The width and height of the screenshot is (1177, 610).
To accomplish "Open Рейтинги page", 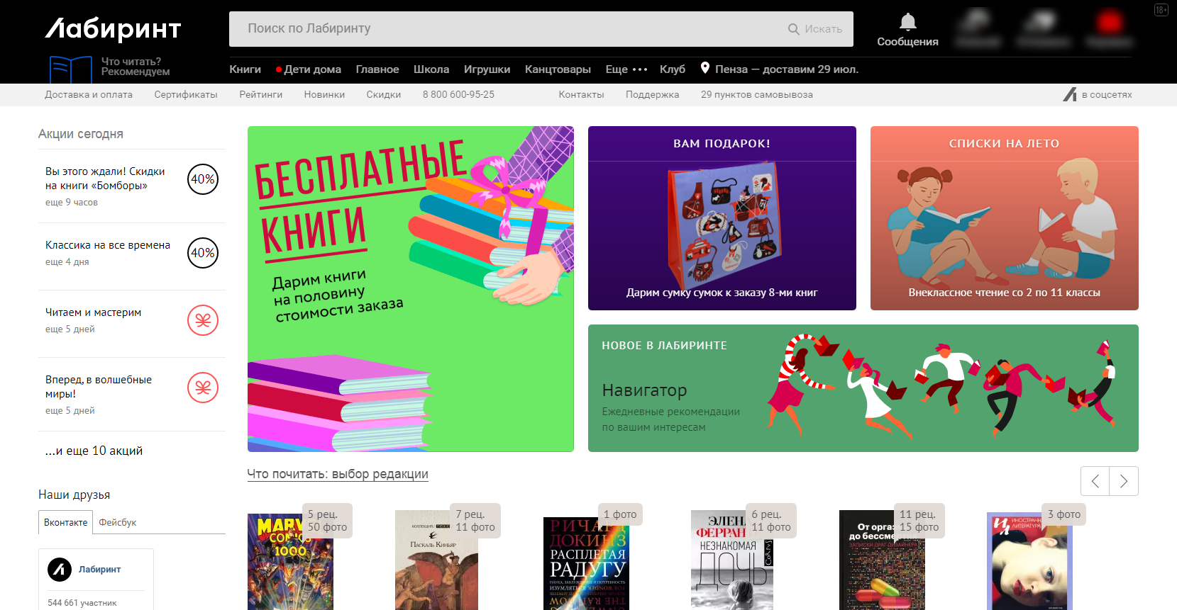I will 260,94.
